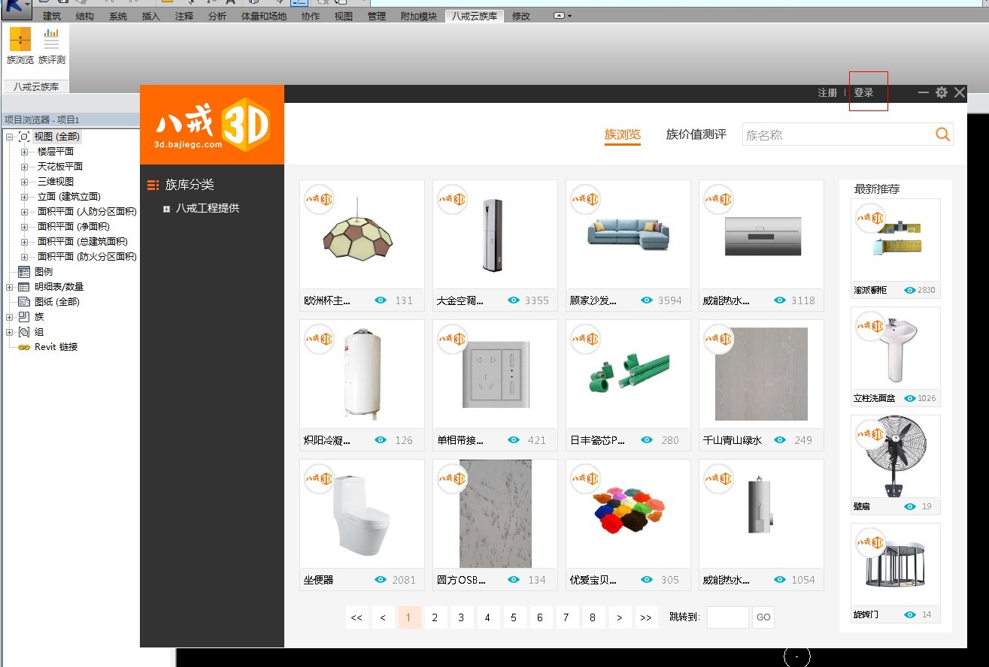Expand the 楼层平面 tree node
Viewport: 989px width, 667px height.
coord(25,150)
